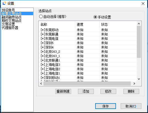Screen dimensions: 148x113
Task: Save settings with the 保存 button
Action: click(x=106, y=106)
